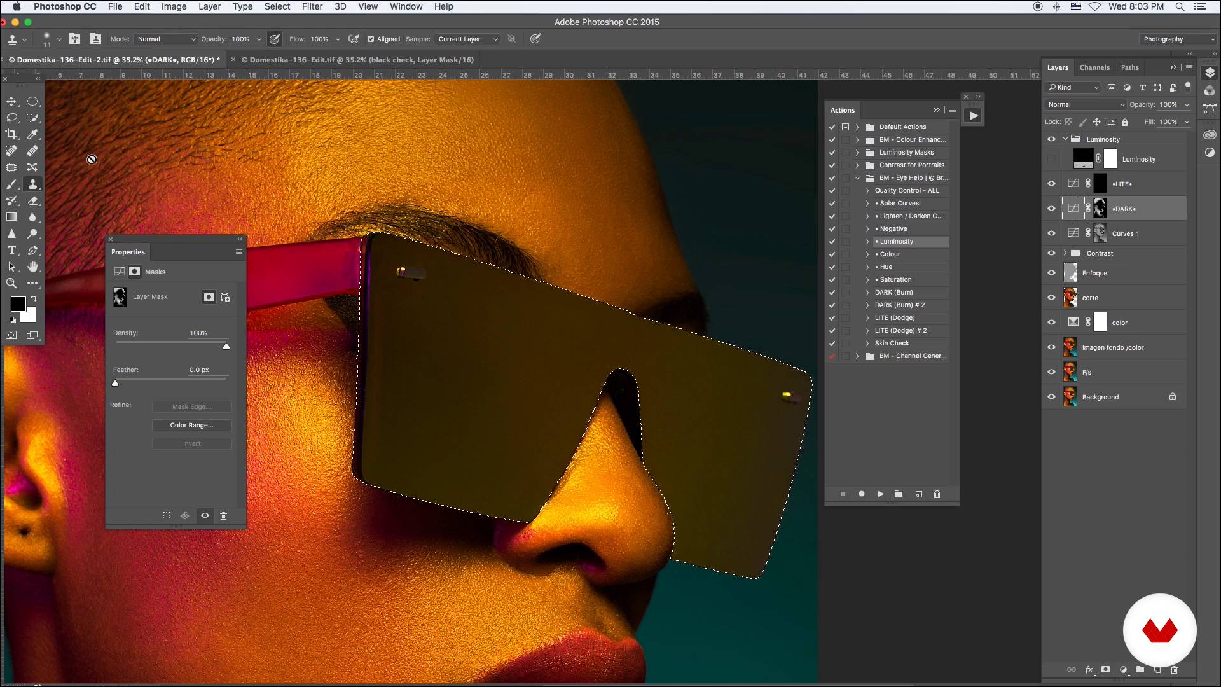Select the Lasso tool
The image size is (1221, 687).
(x=11, y=118)
